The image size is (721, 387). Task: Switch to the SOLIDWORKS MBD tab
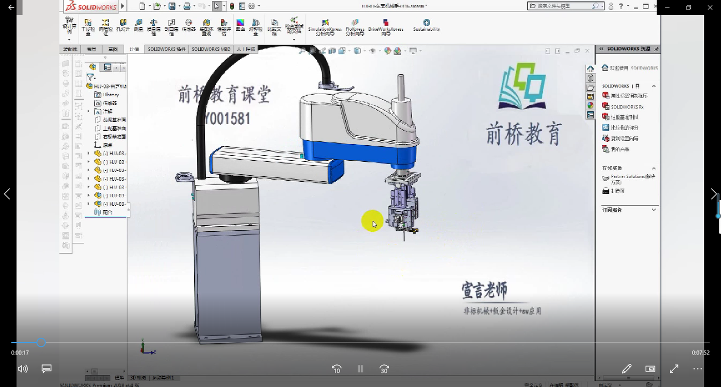[x=211, y=49]
